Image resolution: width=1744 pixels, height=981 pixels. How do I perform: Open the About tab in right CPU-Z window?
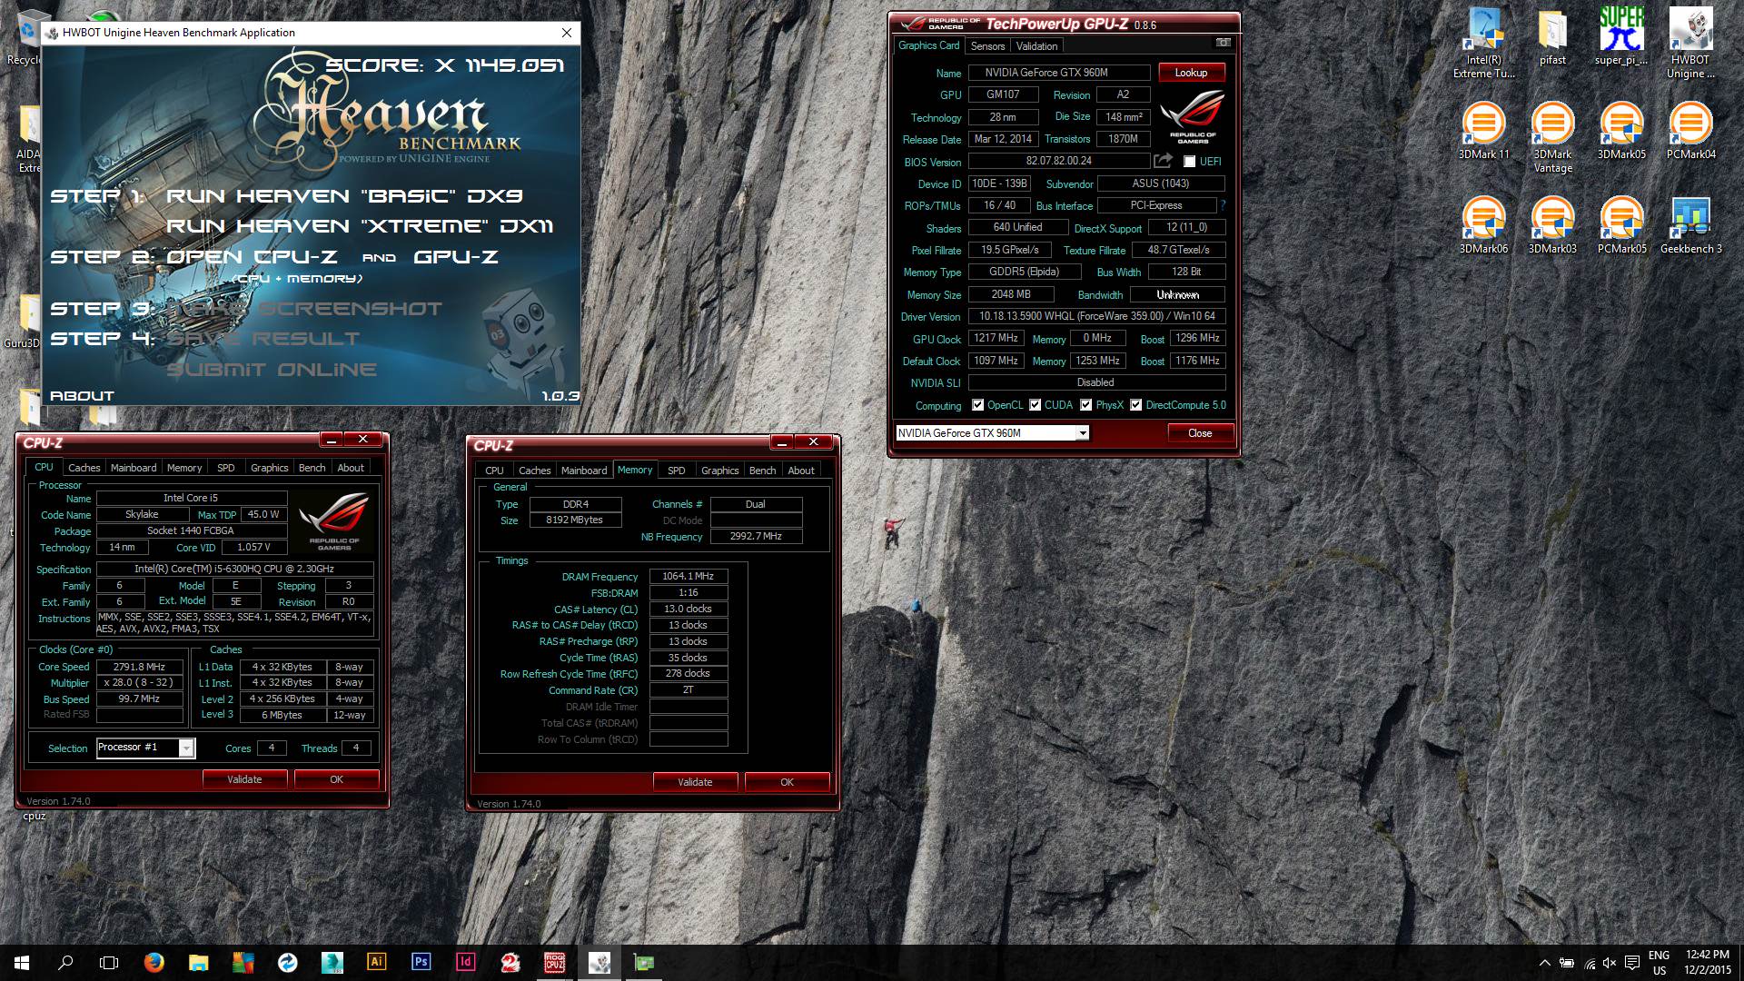[x=800, y=471]
